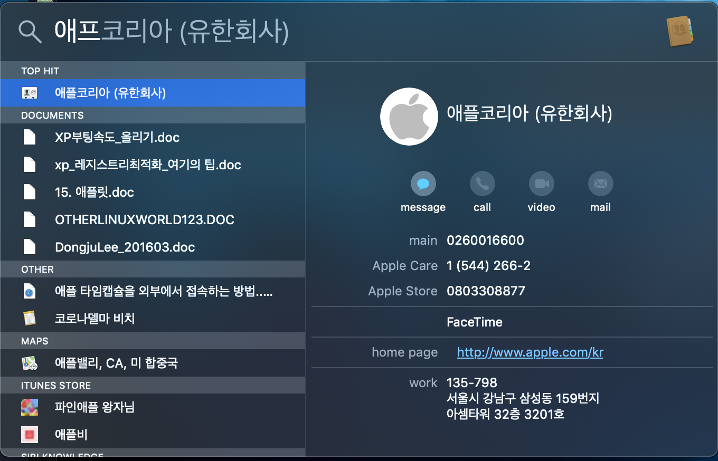
Task: Select the 애플비 iTunes Store result
Action: (x=153, y=435)
